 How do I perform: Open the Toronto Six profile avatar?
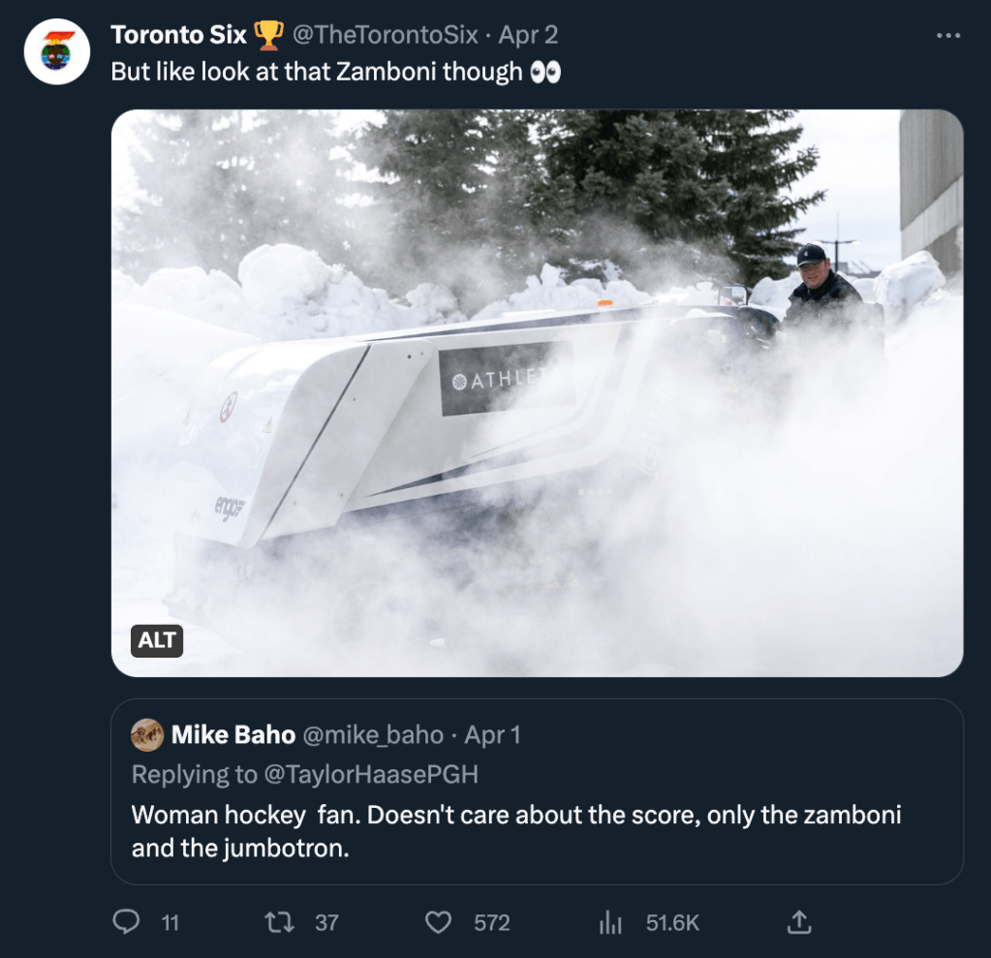tap(57, 51)
